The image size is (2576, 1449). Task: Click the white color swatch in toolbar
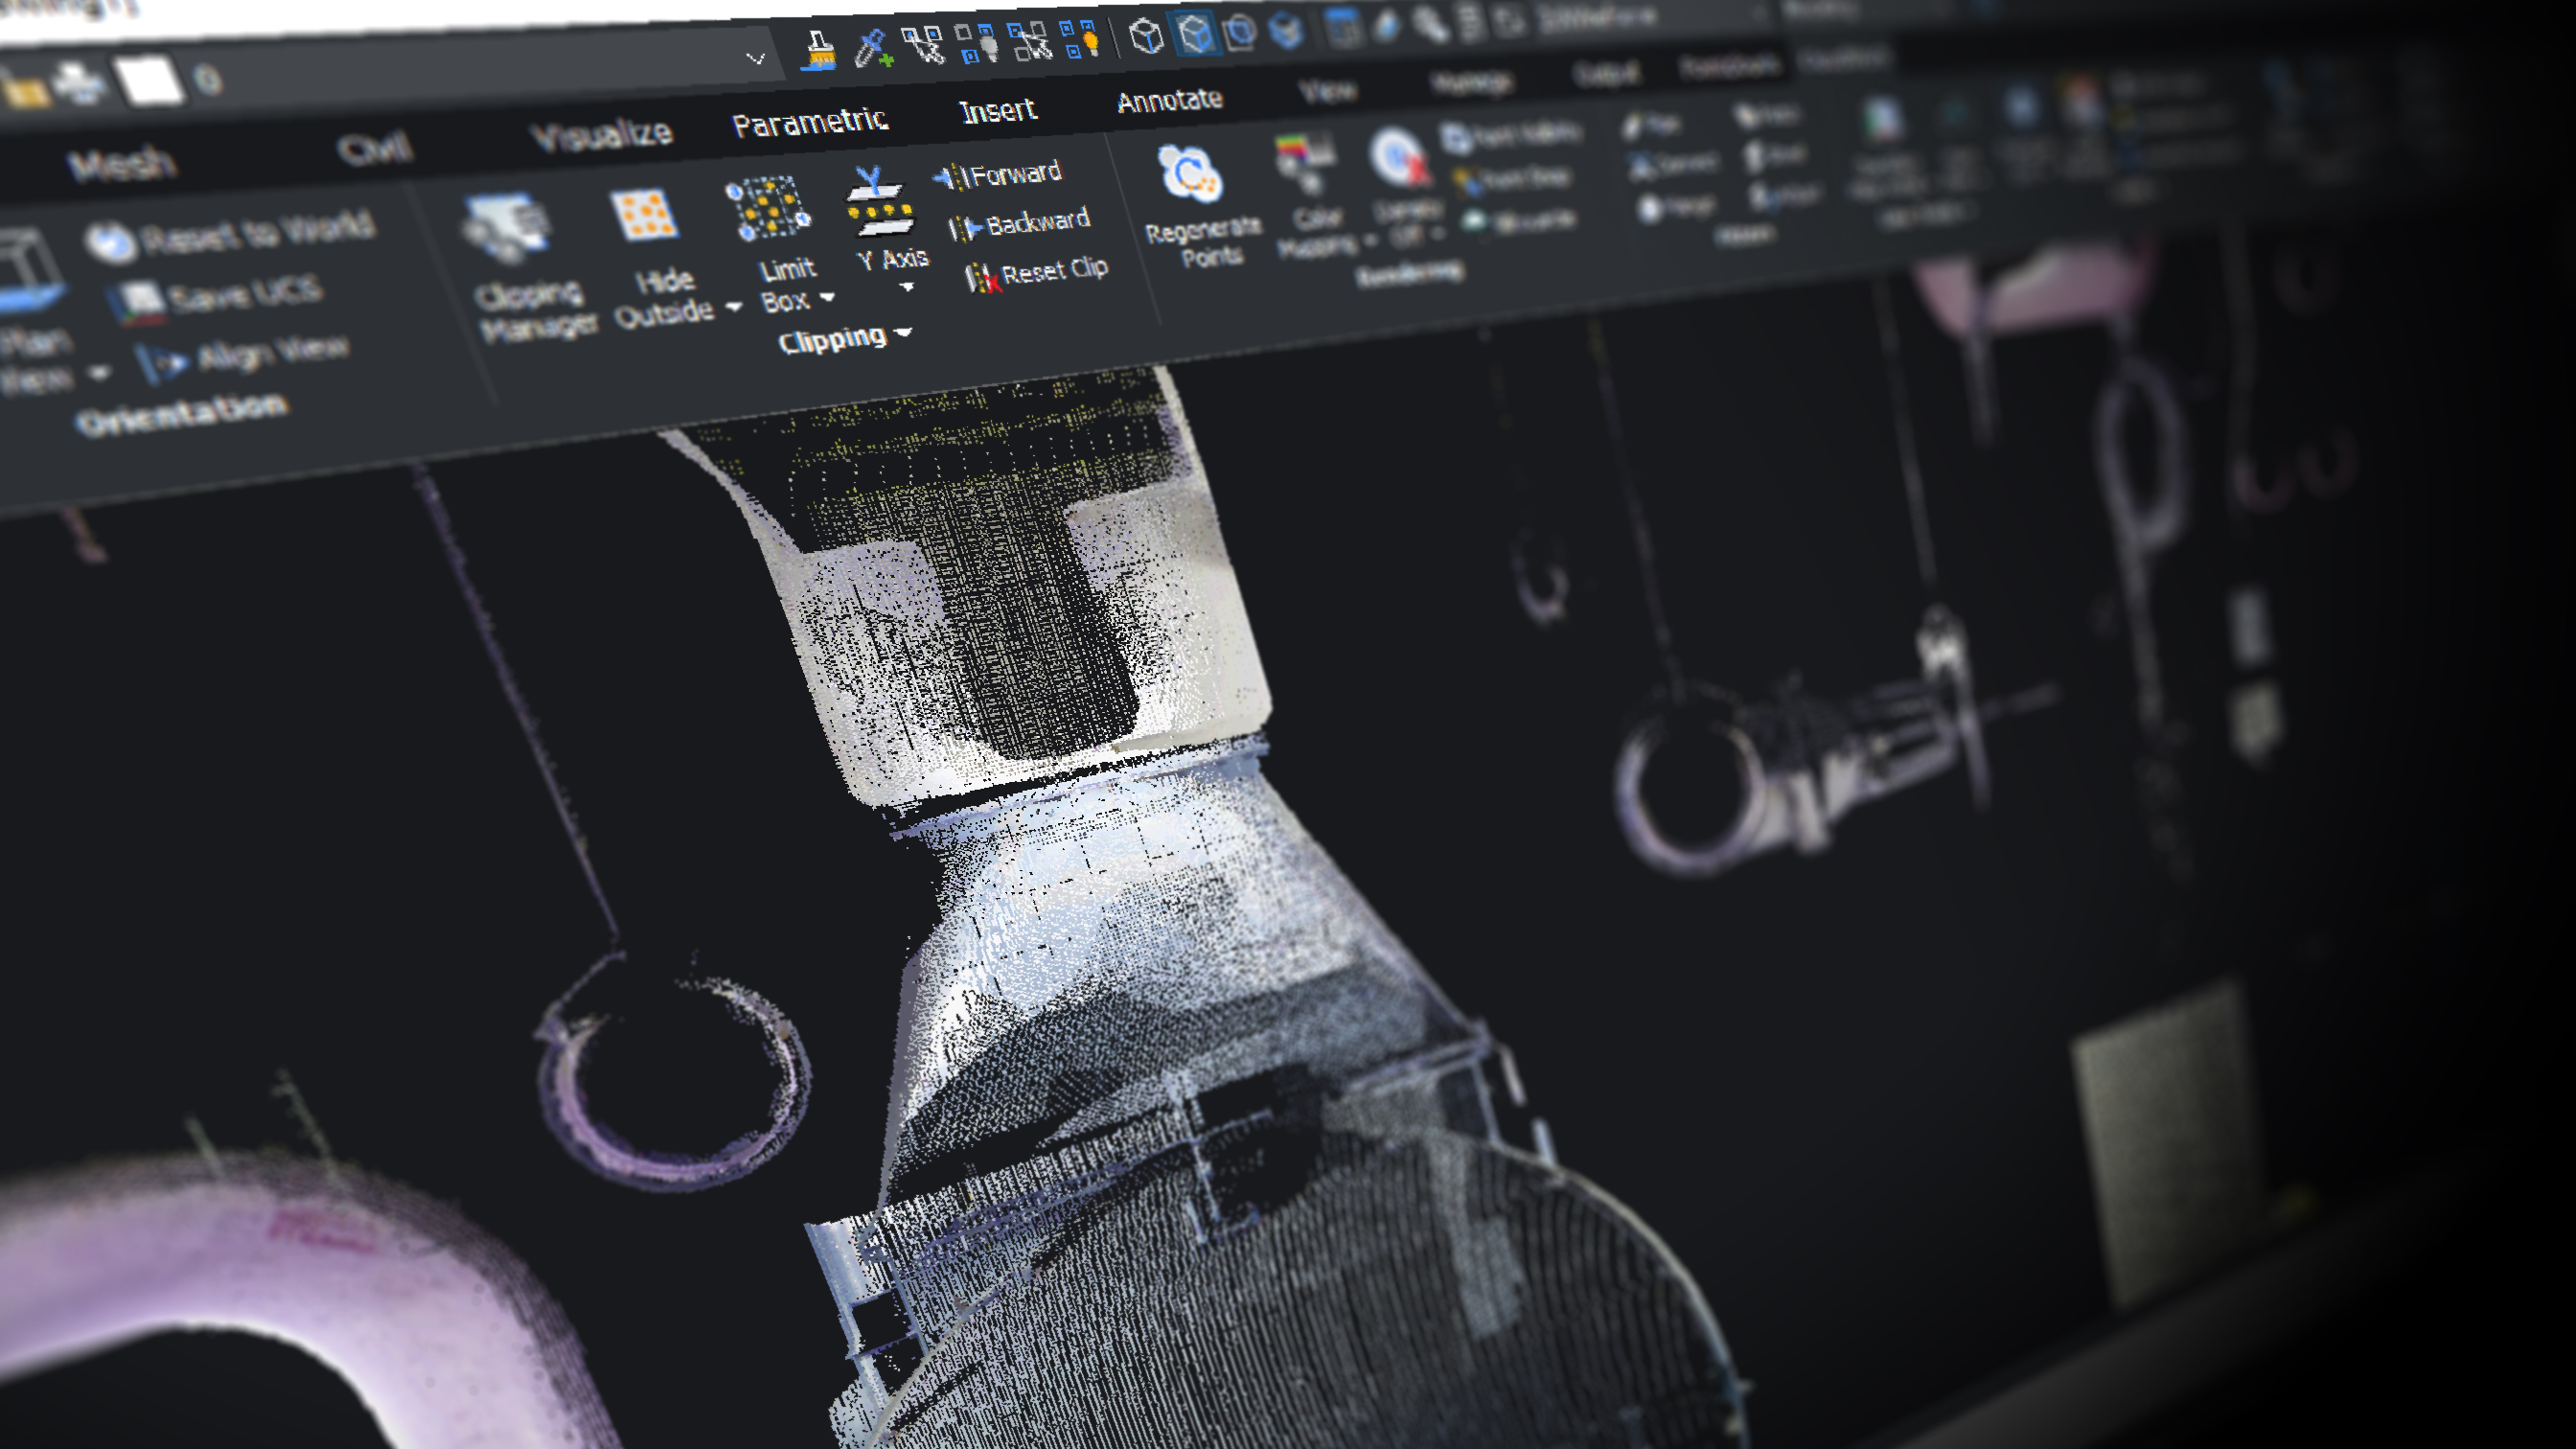[x=150, y=82]
